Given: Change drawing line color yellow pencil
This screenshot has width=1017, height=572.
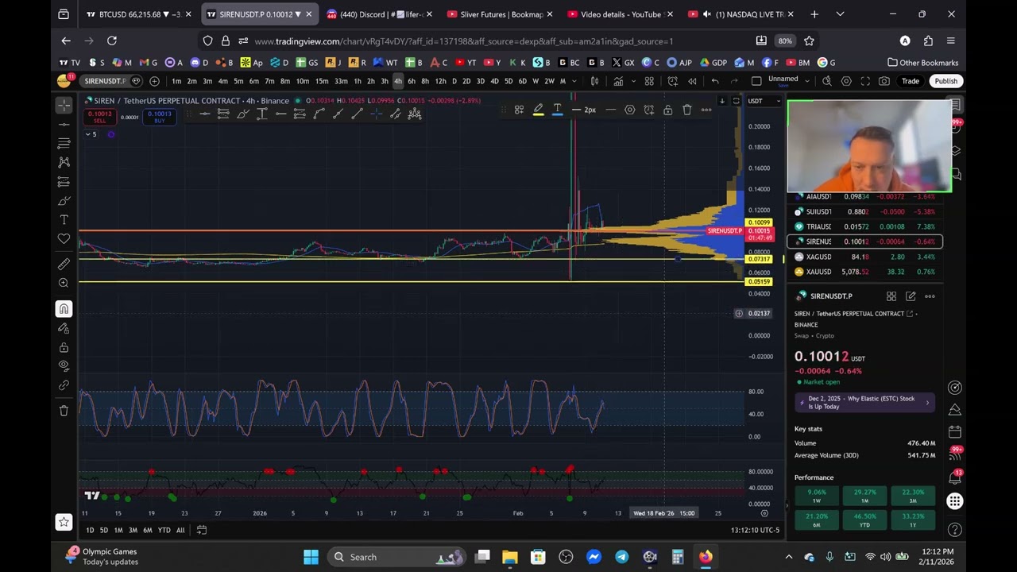Looking at the screenshot, I should [x=538, y=110].
